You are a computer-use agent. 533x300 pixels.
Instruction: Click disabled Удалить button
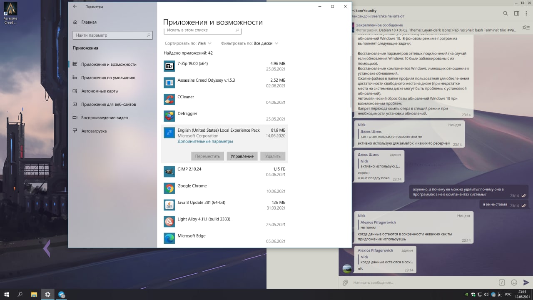[x=273, y=156]
